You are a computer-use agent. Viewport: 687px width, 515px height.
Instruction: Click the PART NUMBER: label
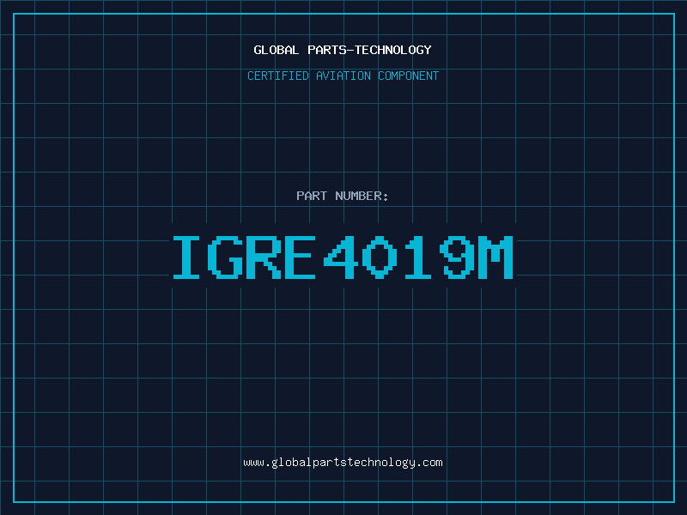[x=343, y=196]
